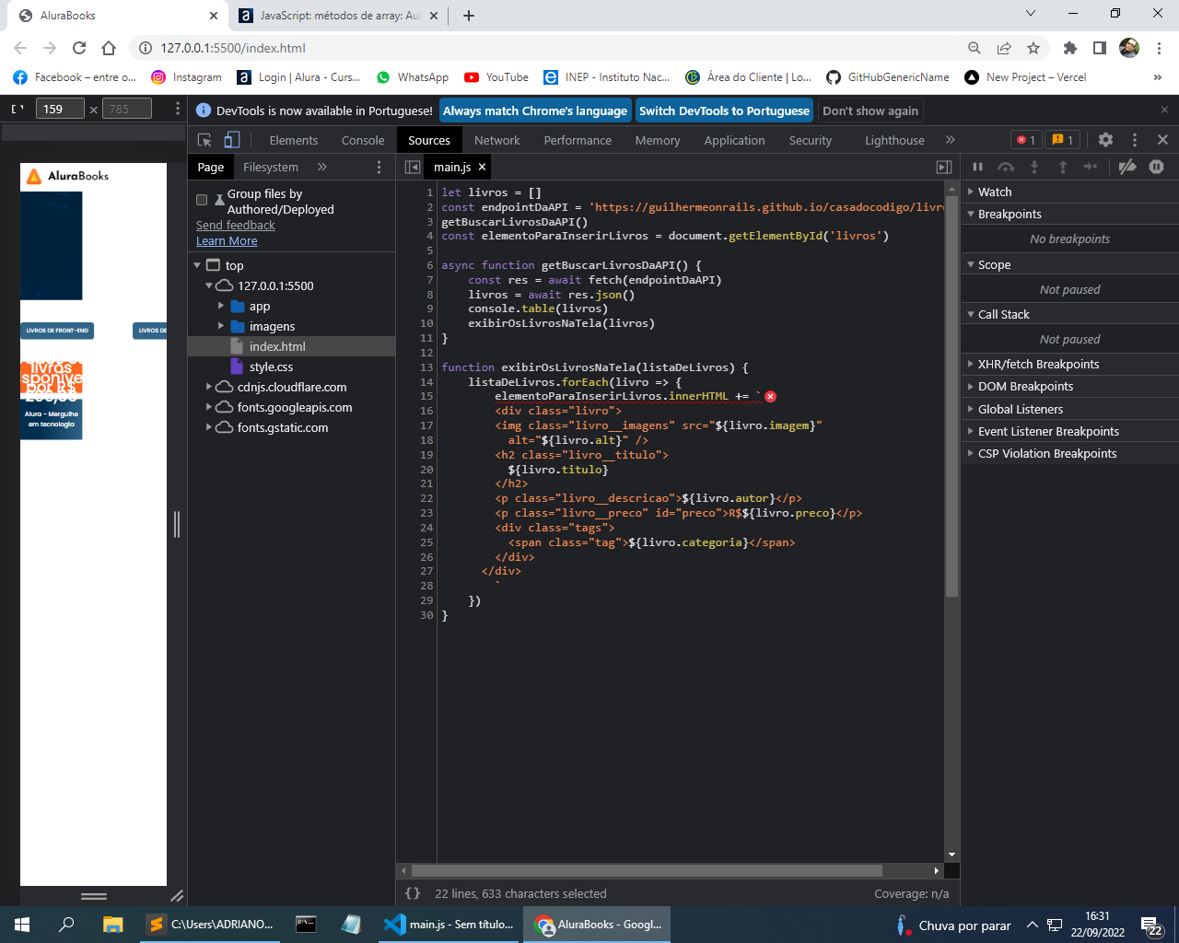Expand the fonts.gstatic.com node
The image size is (1179, 943).
209,427
